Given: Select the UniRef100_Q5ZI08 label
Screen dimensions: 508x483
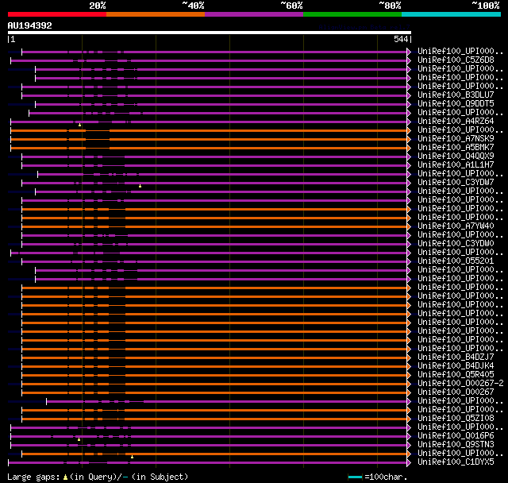Looking at the screenshot, I should (456, 418).
